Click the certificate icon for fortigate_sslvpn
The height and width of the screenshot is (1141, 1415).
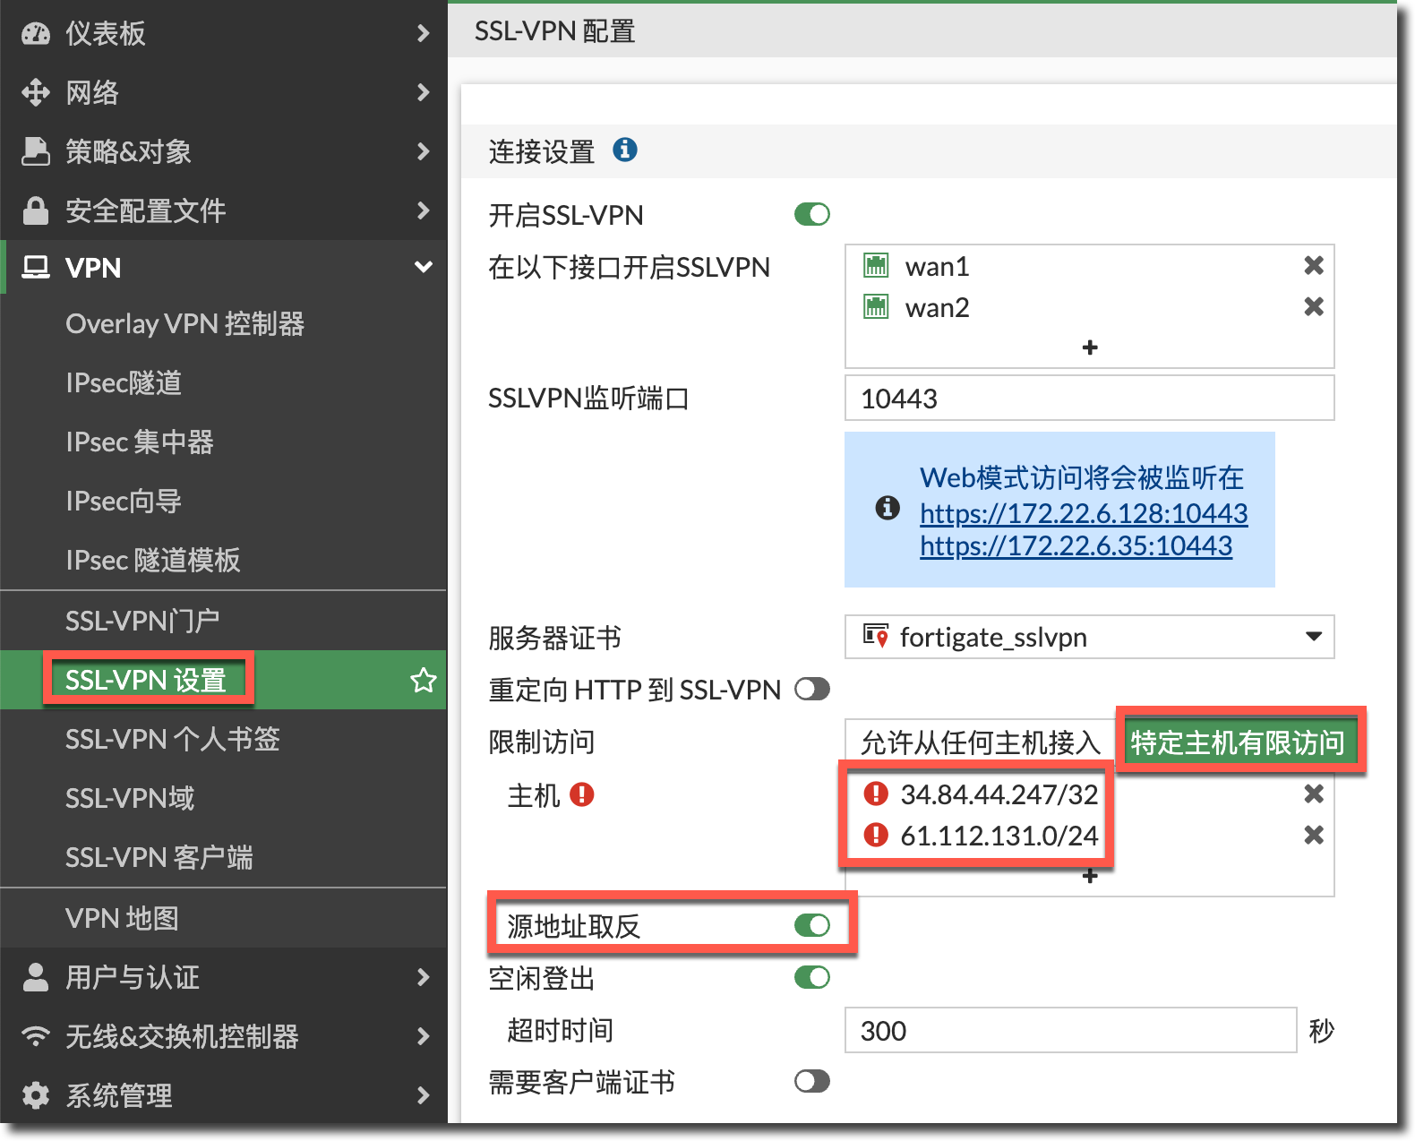pos(876,636)
